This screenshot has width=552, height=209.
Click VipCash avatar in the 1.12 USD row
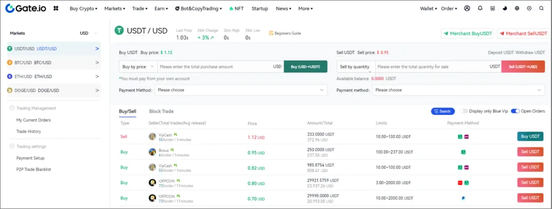152,136
